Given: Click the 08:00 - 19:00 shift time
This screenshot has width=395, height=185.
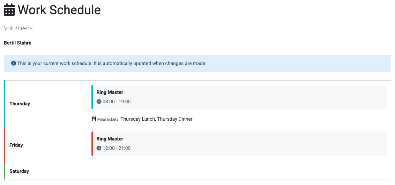Looking at the screenshot, I should pos(117,102).
